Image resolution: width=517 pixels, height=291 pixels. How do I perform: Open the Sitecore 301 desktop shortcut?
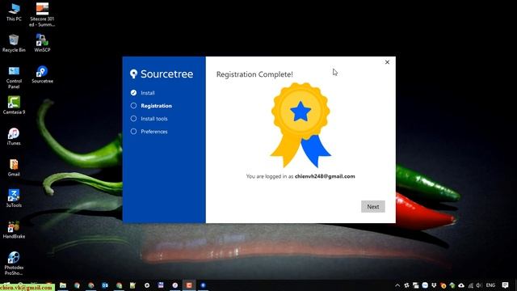click(42, 15)
